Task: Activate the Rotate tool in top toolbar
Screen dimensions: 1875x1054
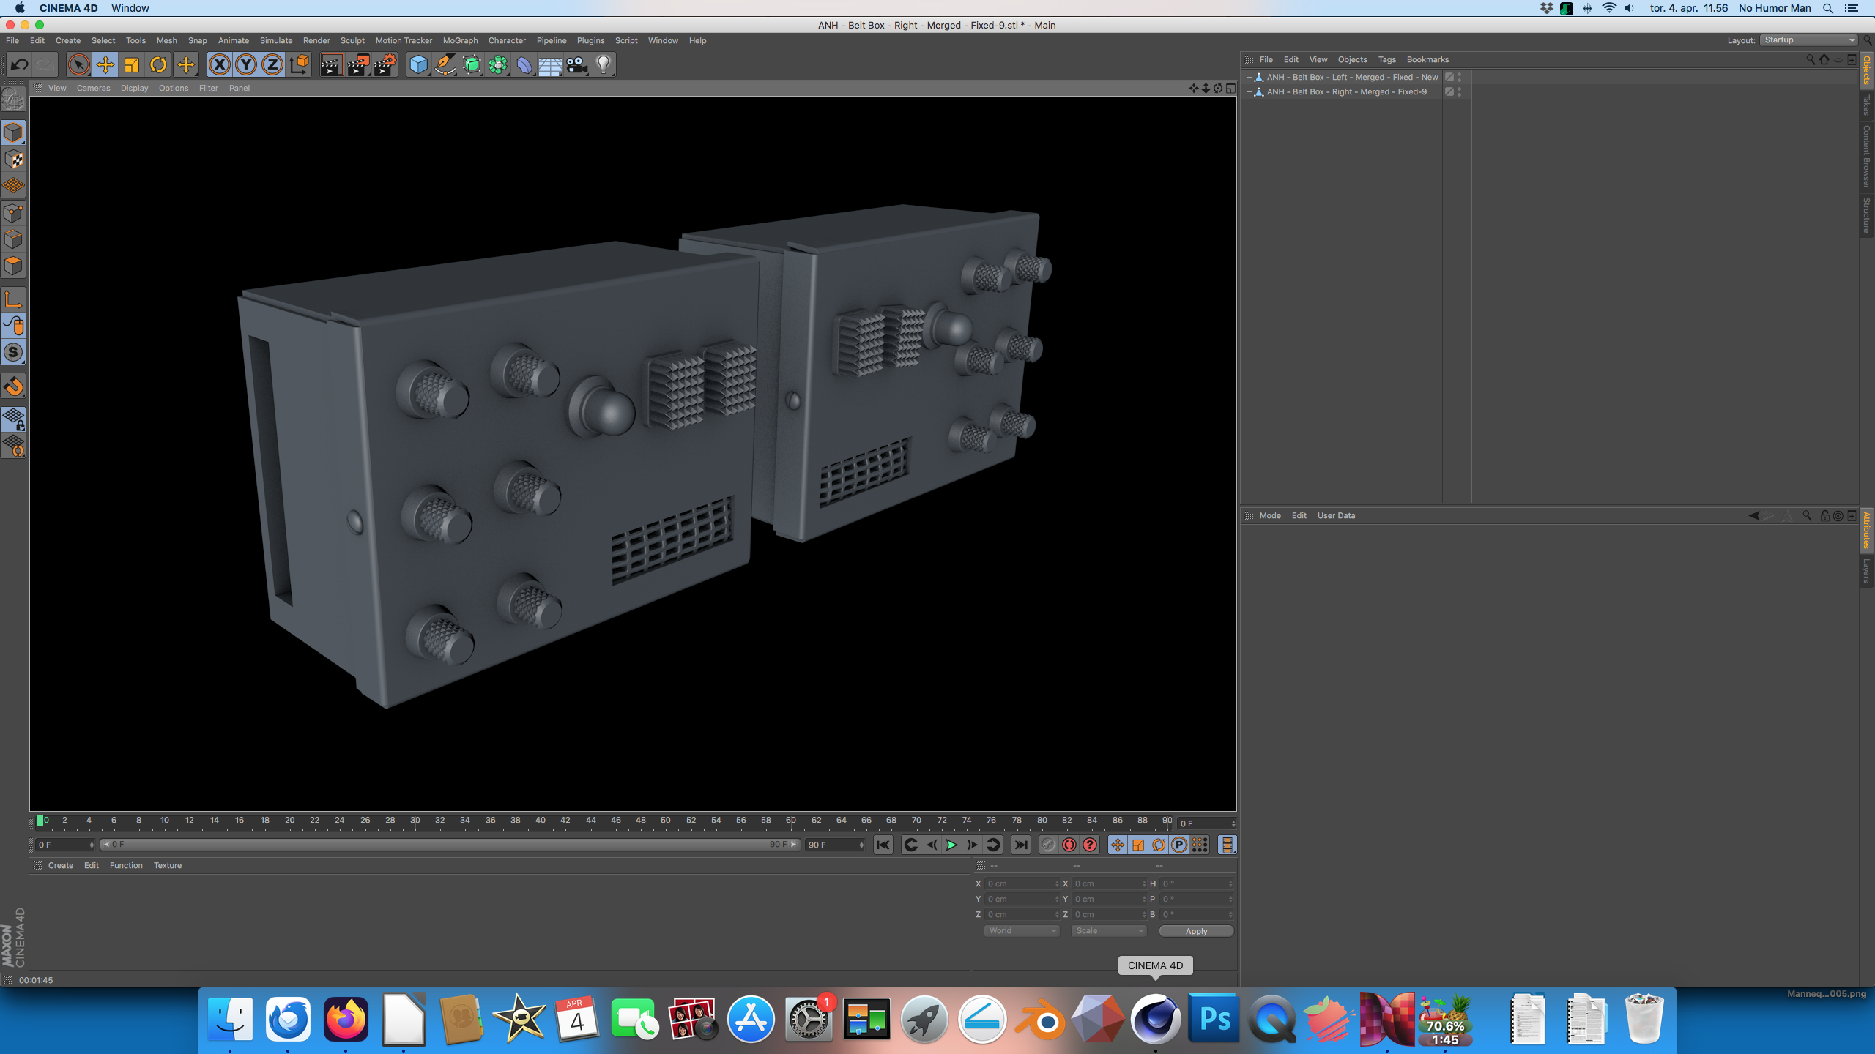Action: coord(158,64)
